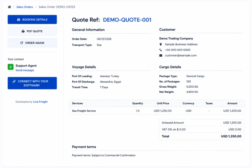
Task: Click the Cargo Details heading
Action: pyautogui.click(x=170, y=67)
